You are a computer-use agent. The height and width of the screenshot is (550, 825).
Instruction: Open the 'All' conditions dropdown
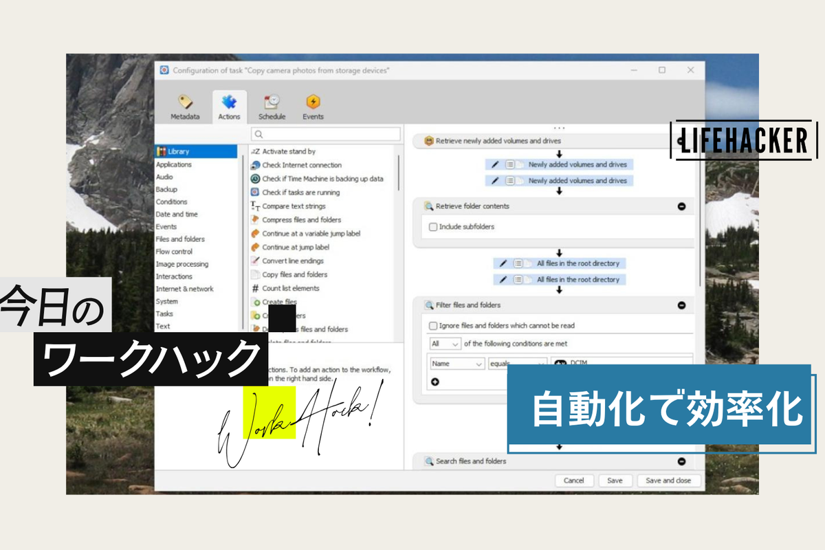(x=445, y=344)
